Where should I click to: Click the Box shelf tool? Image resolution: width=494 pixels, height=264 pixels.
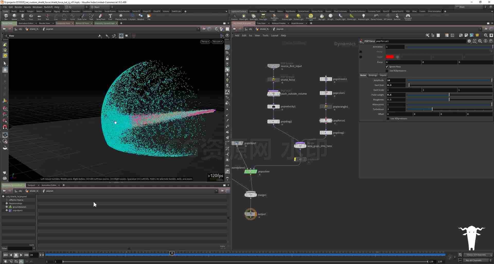click(6, 17)
